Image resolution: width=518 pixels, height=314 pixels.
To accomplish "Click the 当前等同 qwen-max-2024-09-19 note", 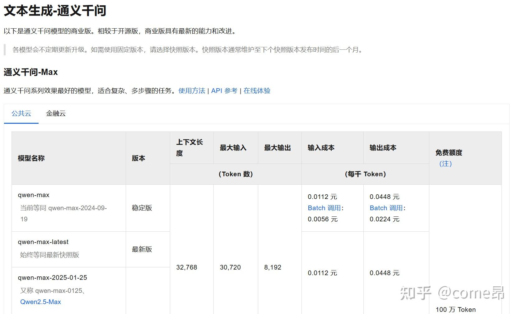I will point(63,214).
